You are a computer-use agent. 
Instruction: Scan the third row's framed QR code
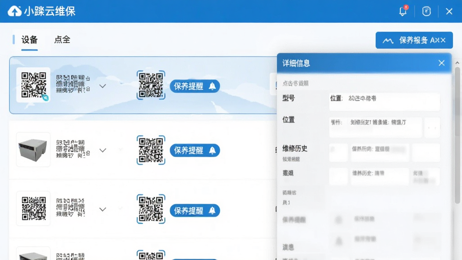point(151,209)
